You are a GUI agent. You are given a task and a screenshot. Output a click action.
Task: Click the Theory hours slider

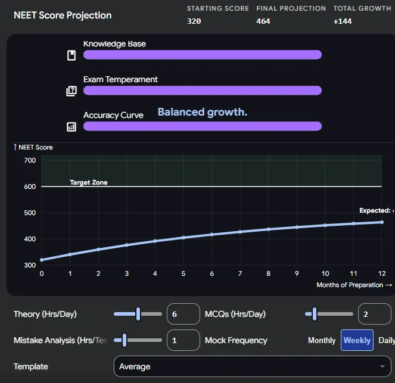(x=138, y=314)
